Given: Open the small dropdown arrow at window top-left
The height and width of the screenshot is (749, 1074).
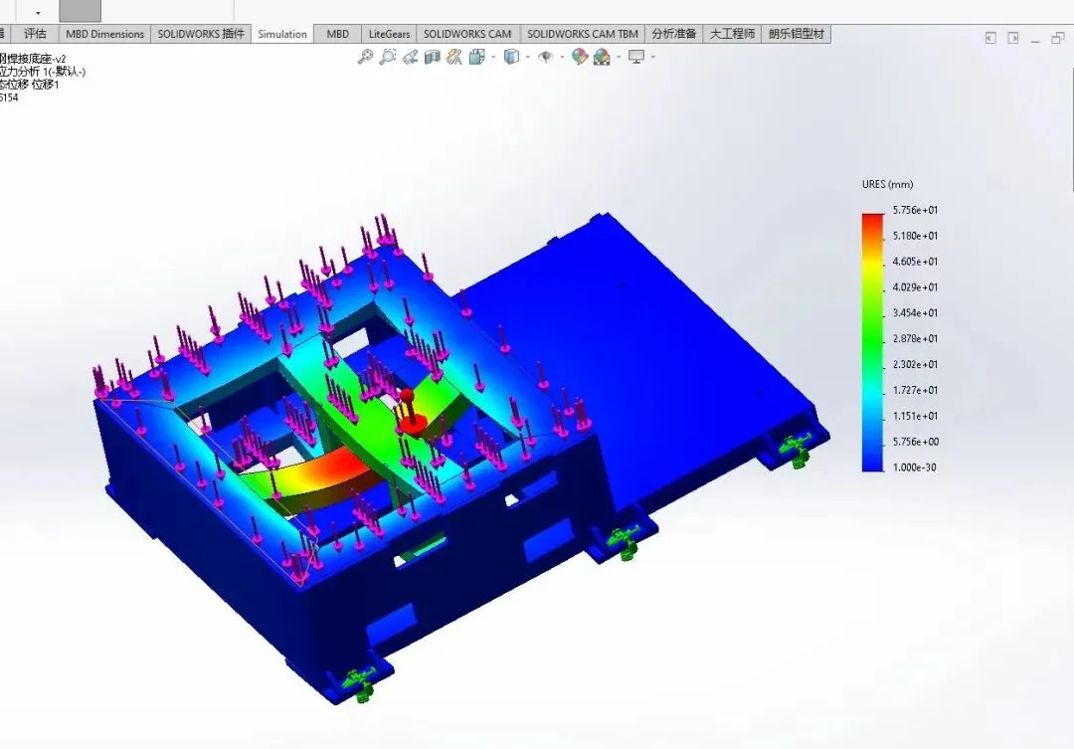Looking at the screenshot, I should point(38,12).
